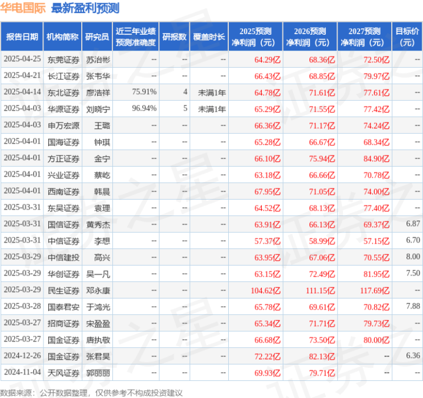
Task: Click the 最新盈利预测 heading
Action: coord(85,8)
